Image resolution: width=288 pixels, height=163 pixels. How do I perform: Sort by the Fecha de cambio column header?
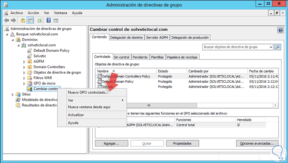[263, 71]
